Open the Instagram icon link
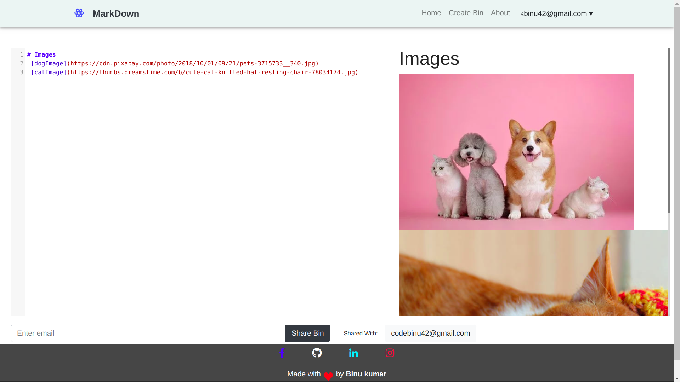This screenshot has height=382, width=680. tap(390, 353)
